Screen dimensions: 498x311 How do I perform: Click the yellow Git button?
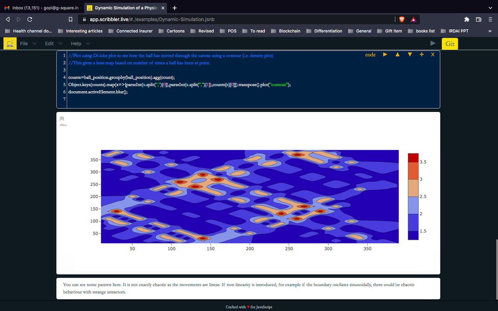coord(450,44)
